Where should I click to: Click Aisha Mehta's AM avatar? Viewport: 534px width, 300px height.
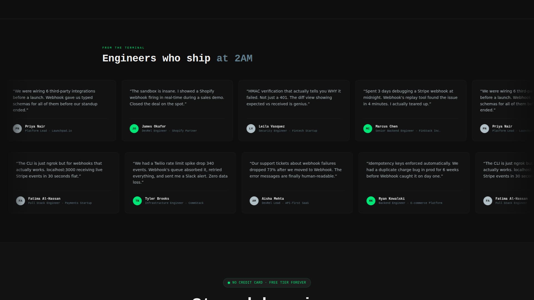(254, 201)
